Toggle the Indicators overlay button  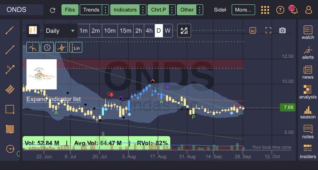tap(125, 10)
